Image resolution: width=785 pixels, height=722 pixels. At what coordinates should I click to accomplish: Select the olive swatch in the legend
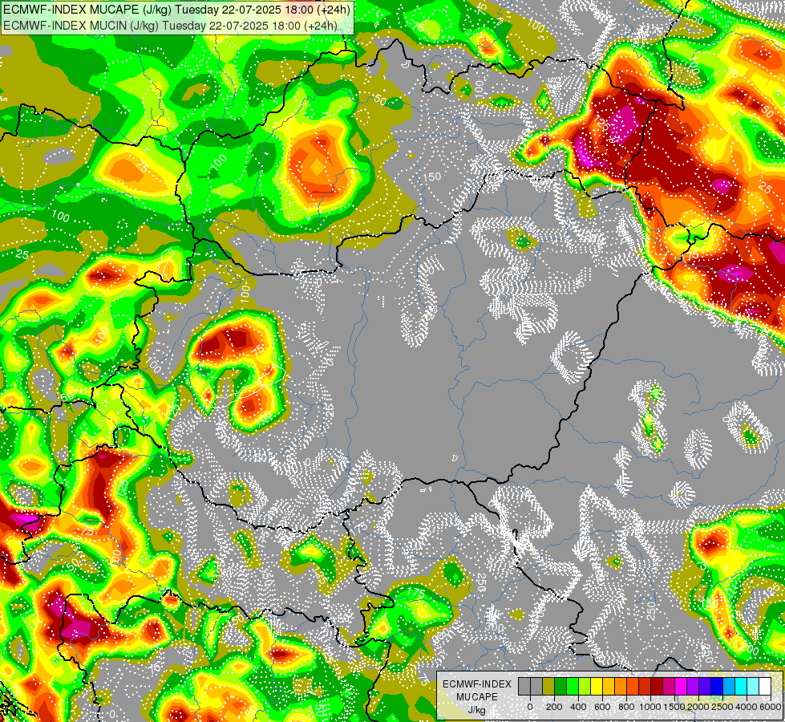pos(548,687)
